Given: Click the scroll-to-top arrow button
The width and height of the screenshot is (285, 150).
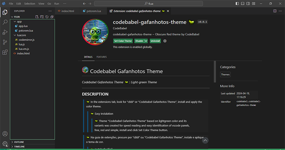Looking at the screenshot, I should (x=205, y=140).
